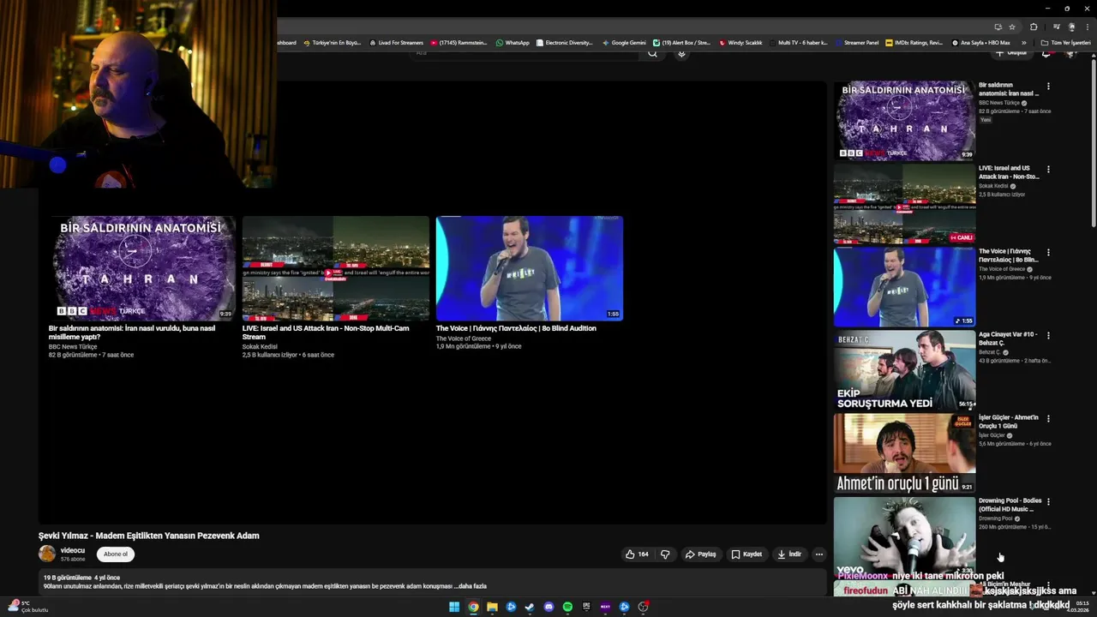Image resolution: width=1097 pixels, height=617 pixels.
Task: Open the Windy: Sıcaklık bookmark
Action: pos(740,42)
